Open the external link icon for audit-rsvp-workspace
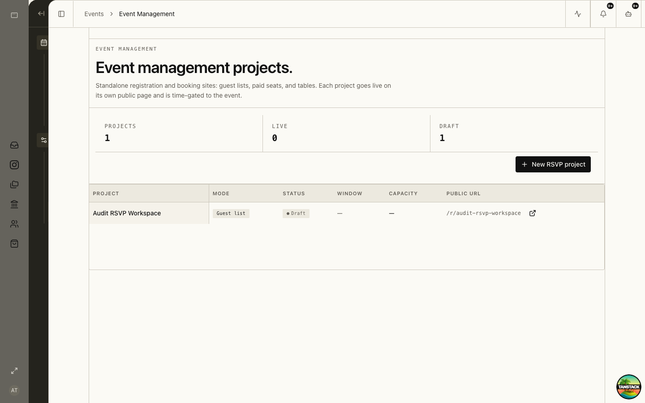 click(x=533, y=213)
